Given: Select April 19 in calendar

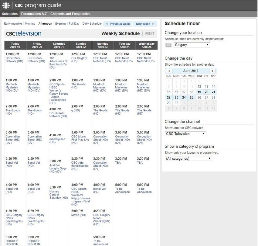Looking at the screenshot, I should tap(199, 92).
